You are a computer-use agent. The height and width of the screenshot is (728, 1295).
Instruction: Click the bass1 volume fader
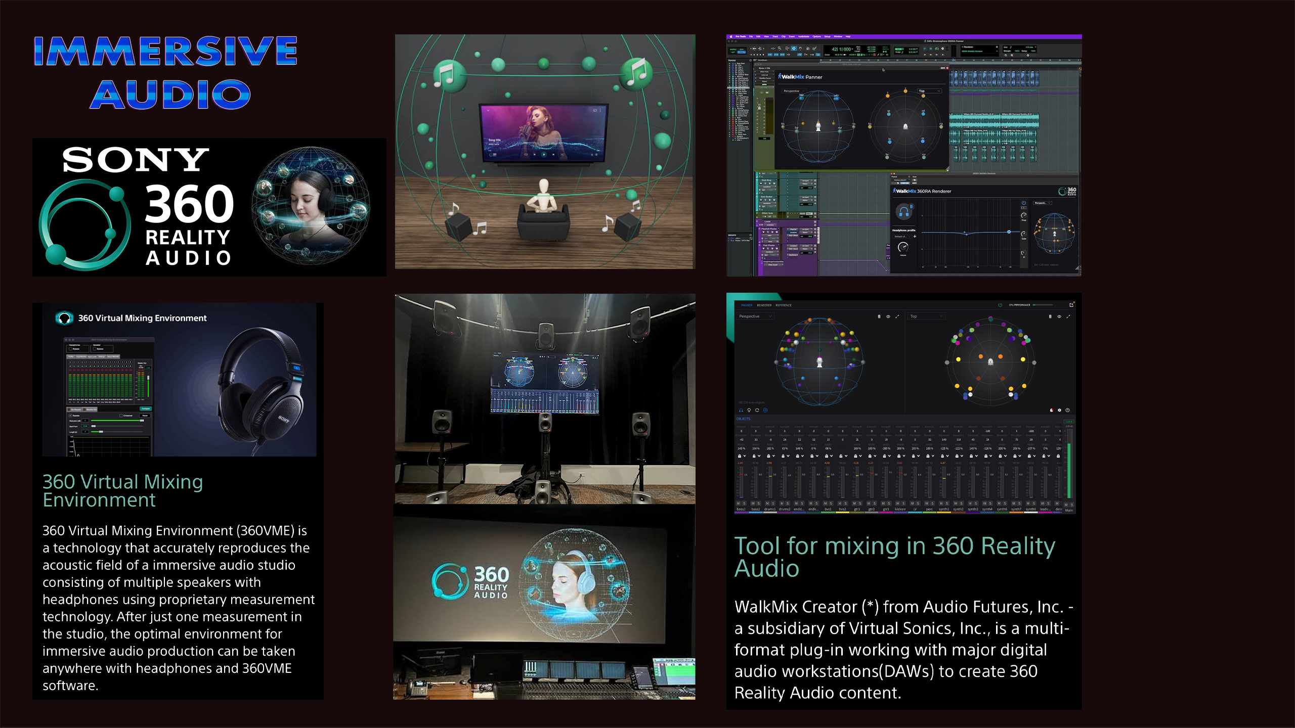[x=742, y=475]
